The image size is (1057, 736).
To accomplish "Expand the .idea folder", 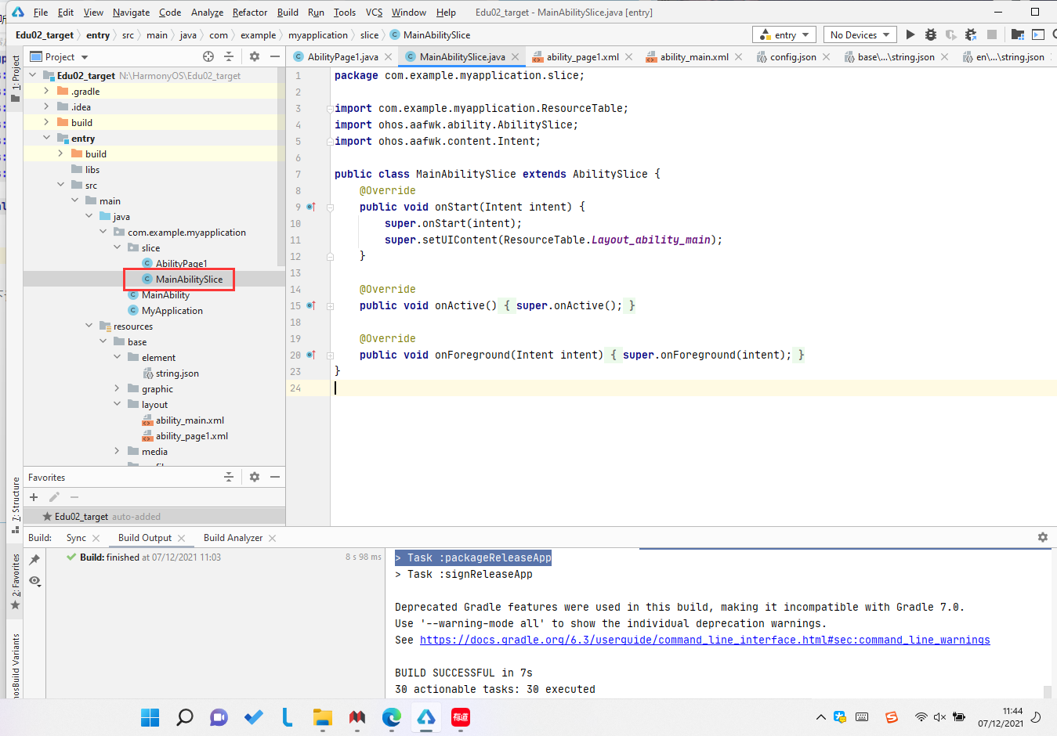I will click(x=46, y=107).
